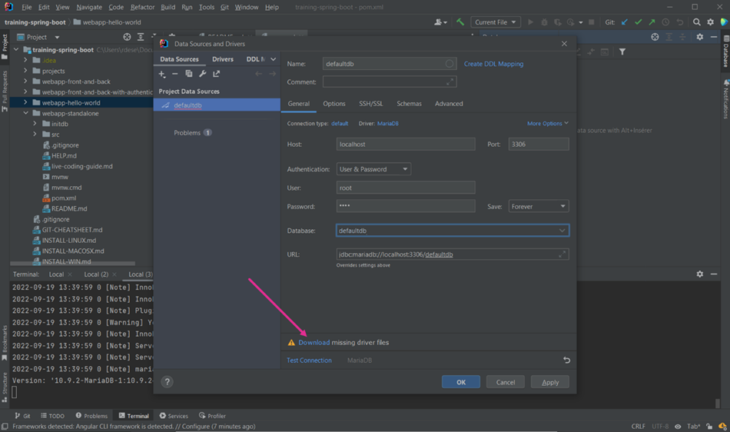Expand More Options menu
730x432 pixels.
coord(547,123)
